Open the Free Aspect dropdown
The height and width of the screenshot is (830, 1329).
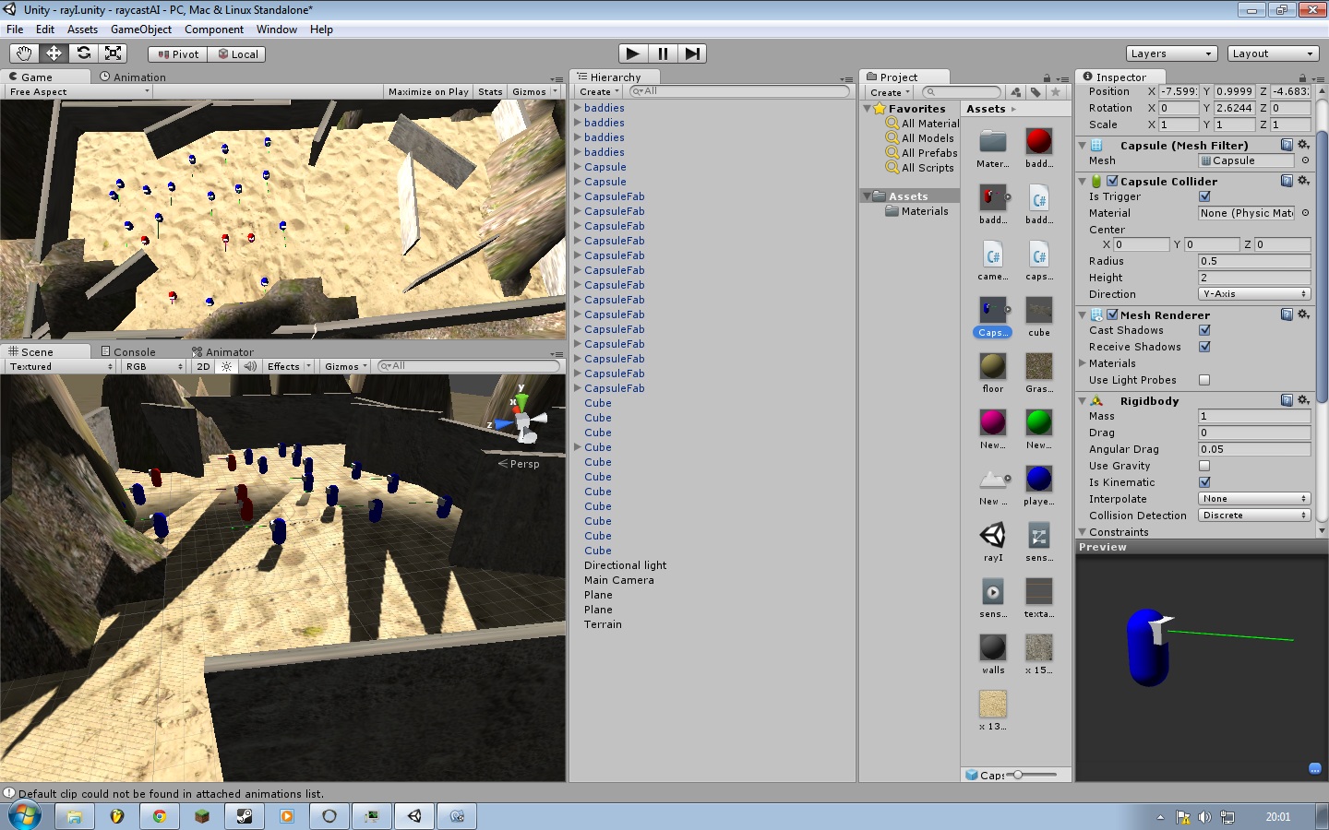coord(78,92)
